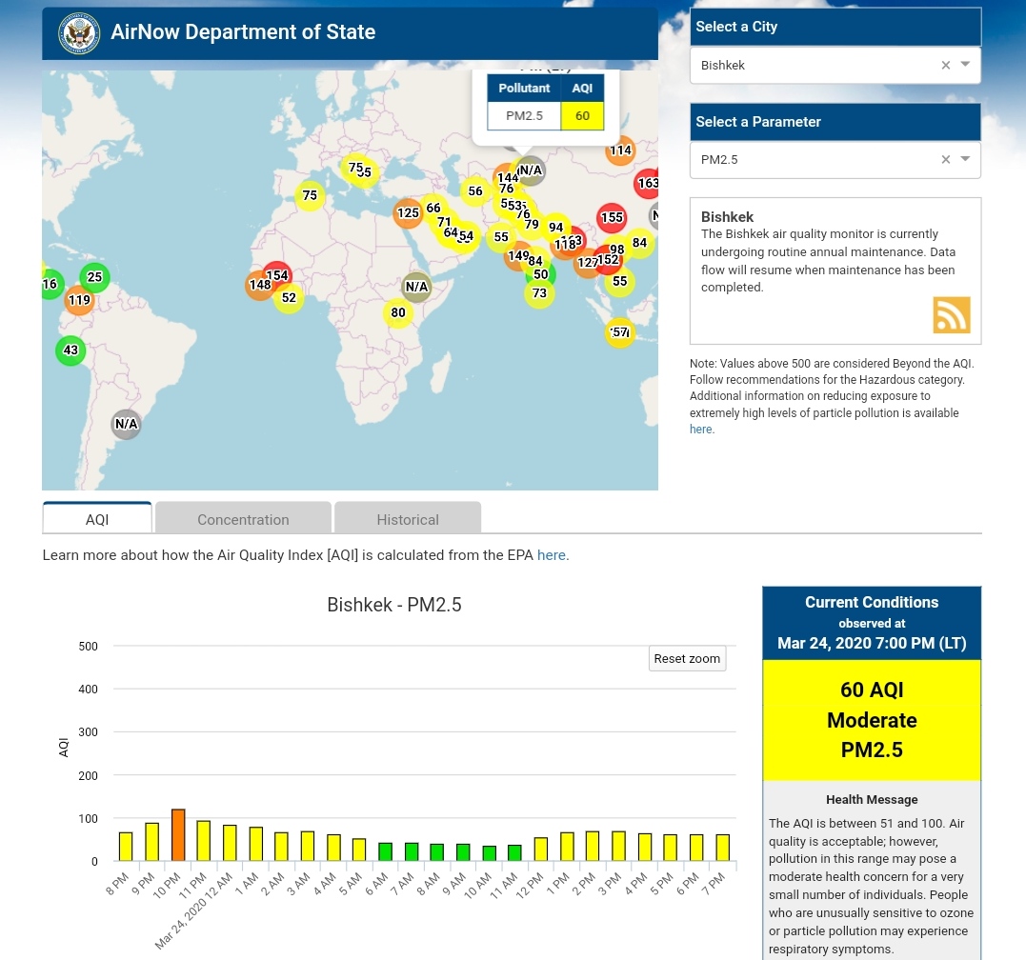The height and width of the screenshot is (960, 1026).
Task: Select the N/A marker in South America
Action: coord(127,424)
